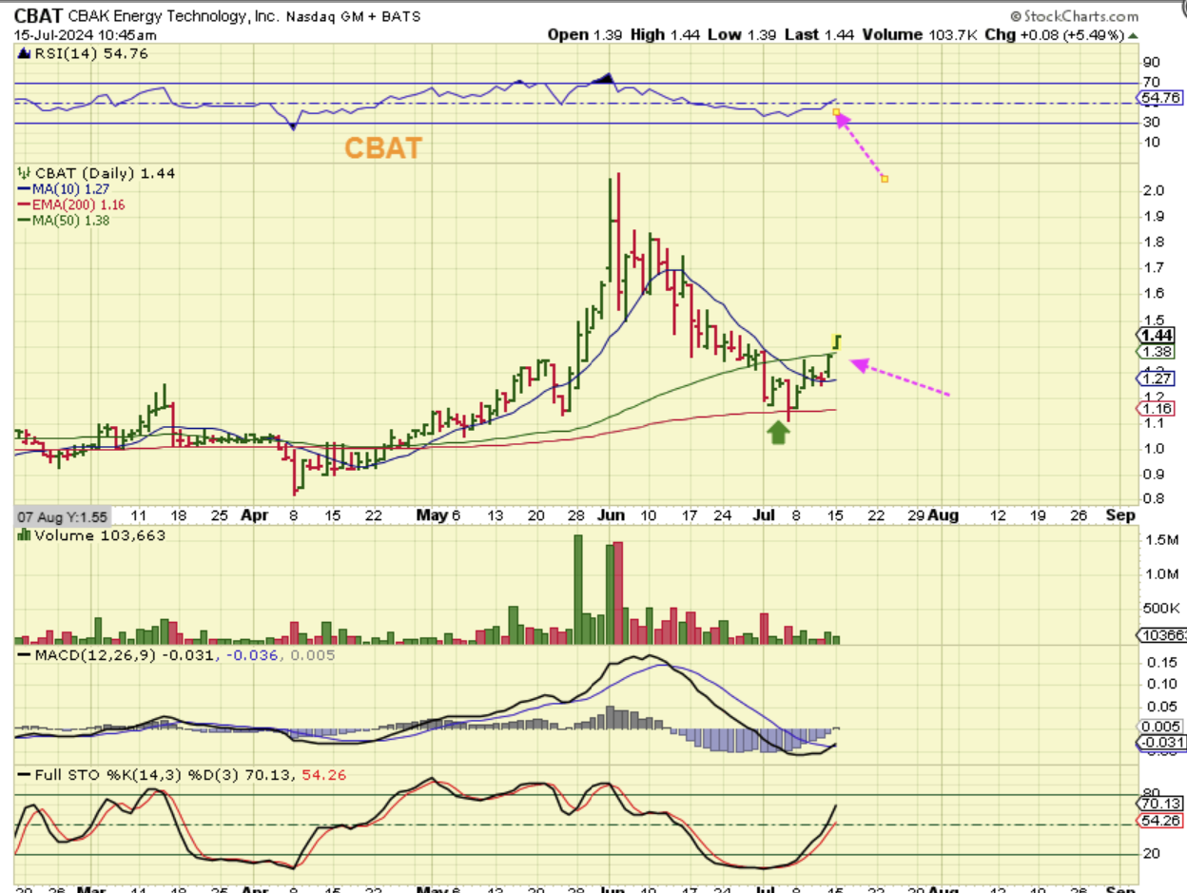Click the bar-chart icon beside CBAT (Daily)
The height and width of the screenshot is (893, 1187).
tap(25, 173)
